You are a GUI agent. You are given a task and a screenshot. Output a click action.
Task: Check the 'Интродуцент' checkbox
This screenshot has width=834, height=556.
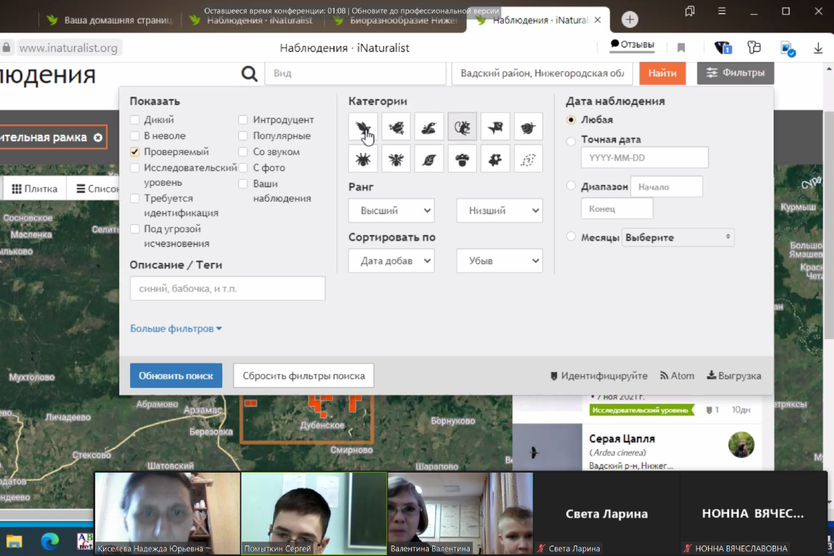[243, 120]
